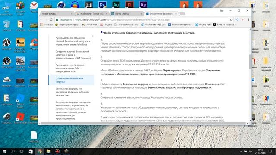Viewport: 276px width, 155px height.
Task: Open sidebar link Создание ключей безопасной загрузки
Action: [73, 55]
